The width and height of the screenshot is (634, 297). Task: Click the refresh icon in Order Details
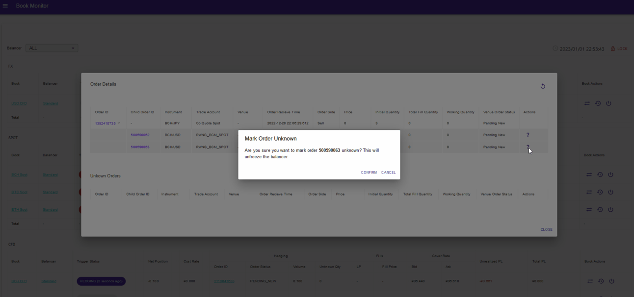543,86
